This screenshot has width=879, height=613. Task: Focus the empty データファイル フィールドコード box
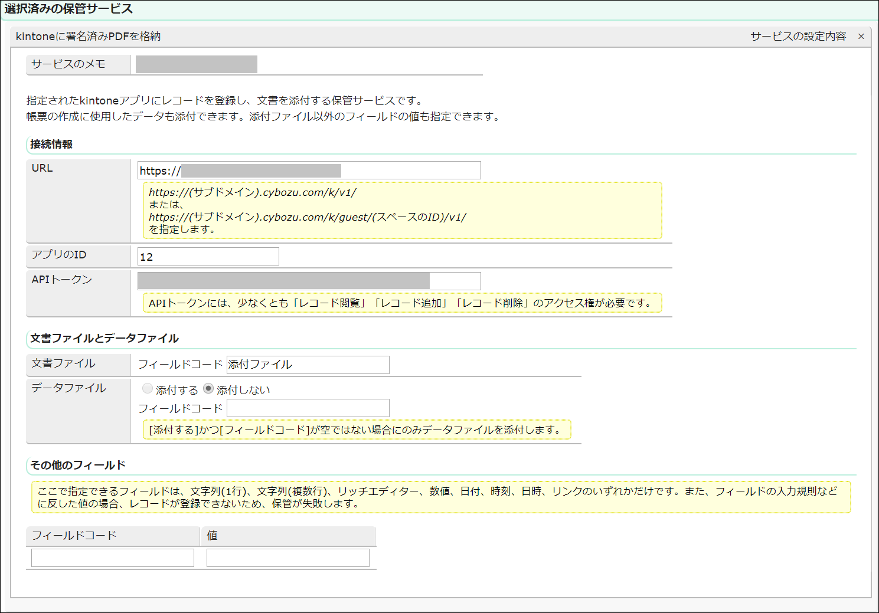click(x=307, y=408)
